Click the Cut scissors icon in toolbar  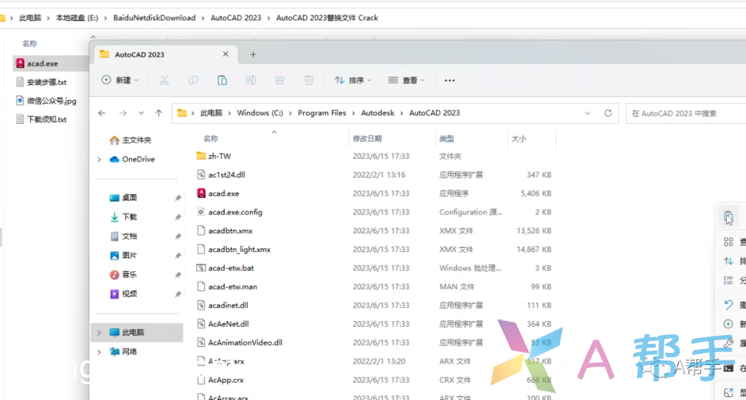164,80
